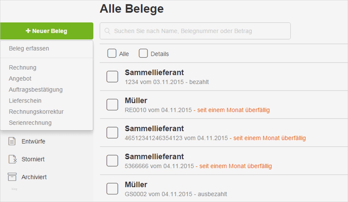The width and height of the screenshot is (348, 202).
Task: Open the Sammellieferant 46512341246354123 document
Action: pyautogui.click(x=154, y=128)
